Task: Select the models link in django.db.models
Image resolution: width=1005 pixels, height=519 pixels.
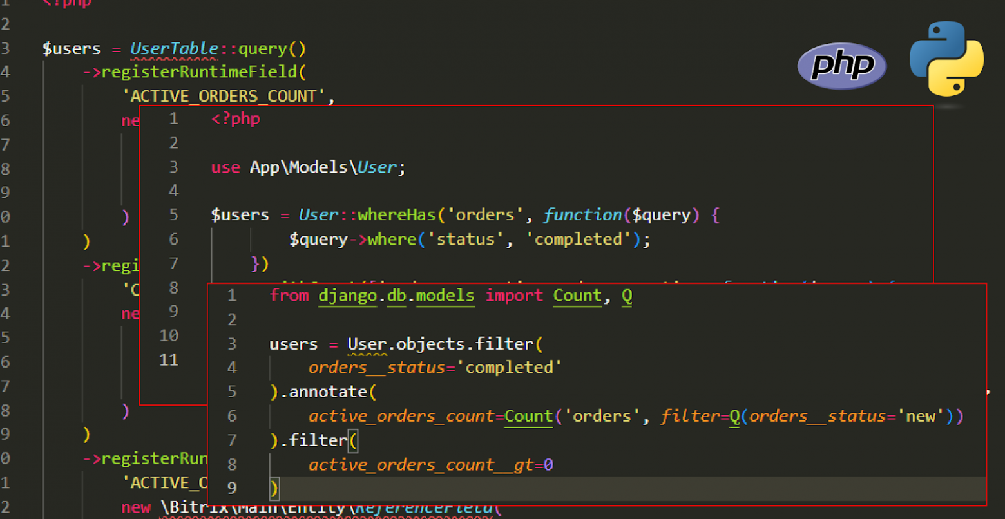Action: point(445,295)
